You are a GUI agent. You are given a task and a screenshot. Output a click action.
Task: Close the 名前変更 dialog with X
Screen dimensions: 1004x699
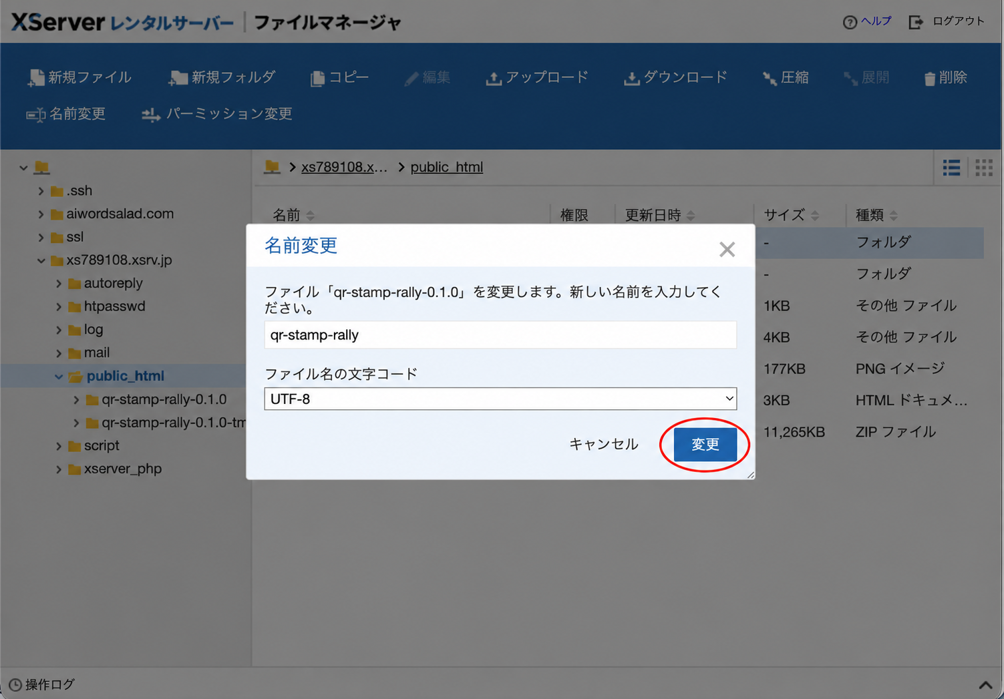click(x=727, y=249)
